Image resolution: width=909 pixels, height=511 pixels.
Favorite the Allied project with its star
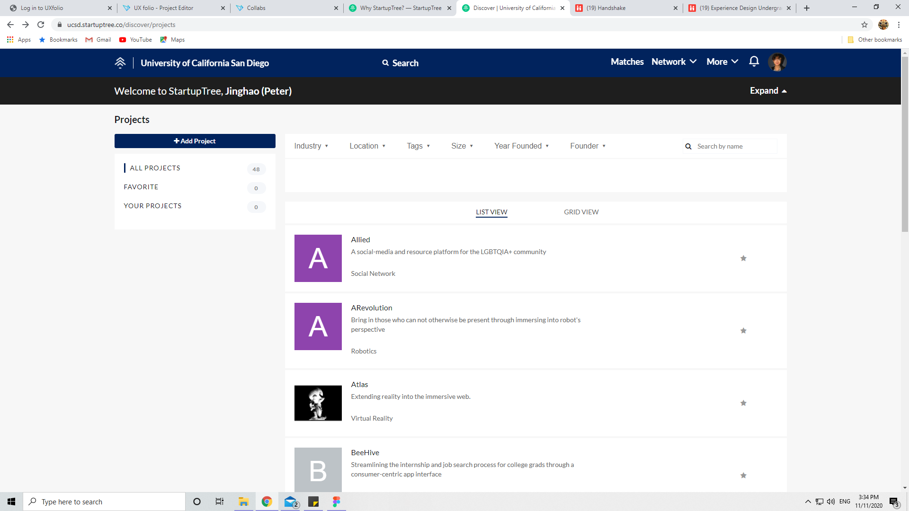pyautogui.click(x=743, y=258)
